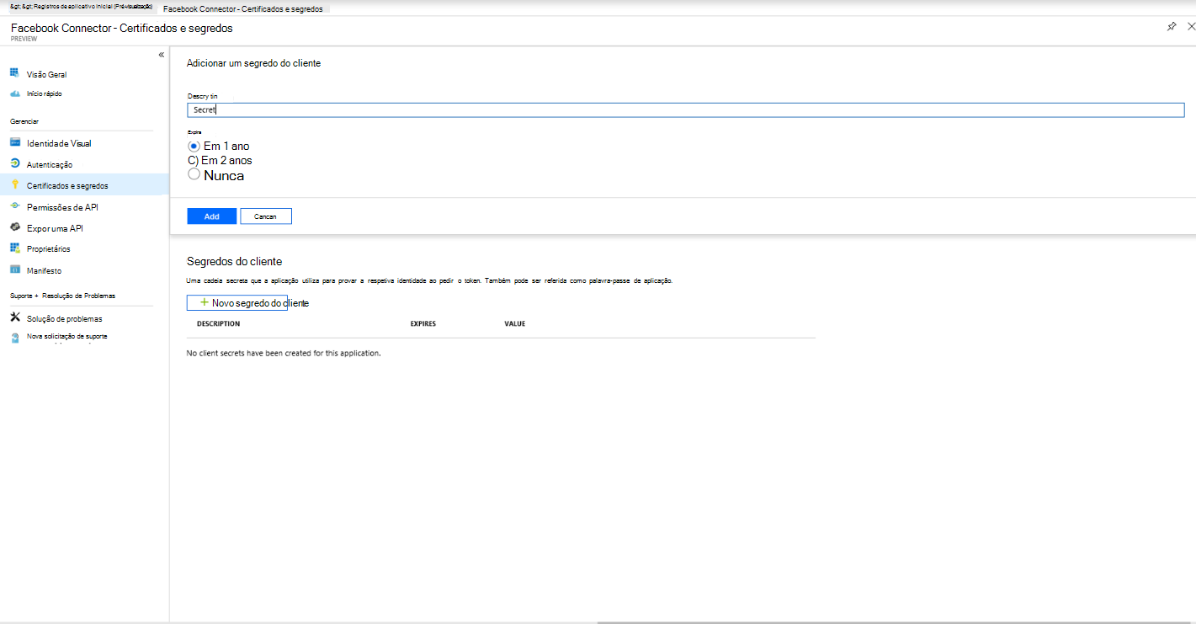Click the Permissões de API icon
Viewport: 1196px width, 624px height.
14,206
